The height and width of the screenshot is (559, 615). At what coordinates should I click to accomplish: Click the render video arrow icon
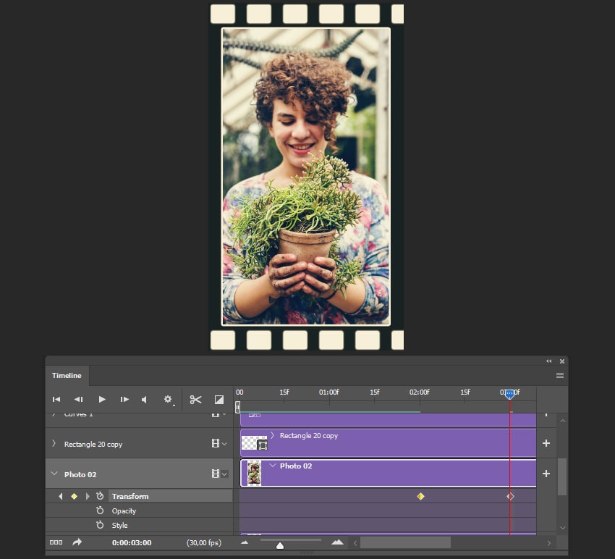click(77, 542)
